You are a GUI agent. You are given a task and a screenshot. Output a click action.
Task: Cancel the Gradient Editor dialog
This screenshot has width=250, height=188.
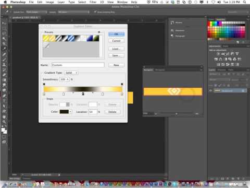[x=116, y=41]
